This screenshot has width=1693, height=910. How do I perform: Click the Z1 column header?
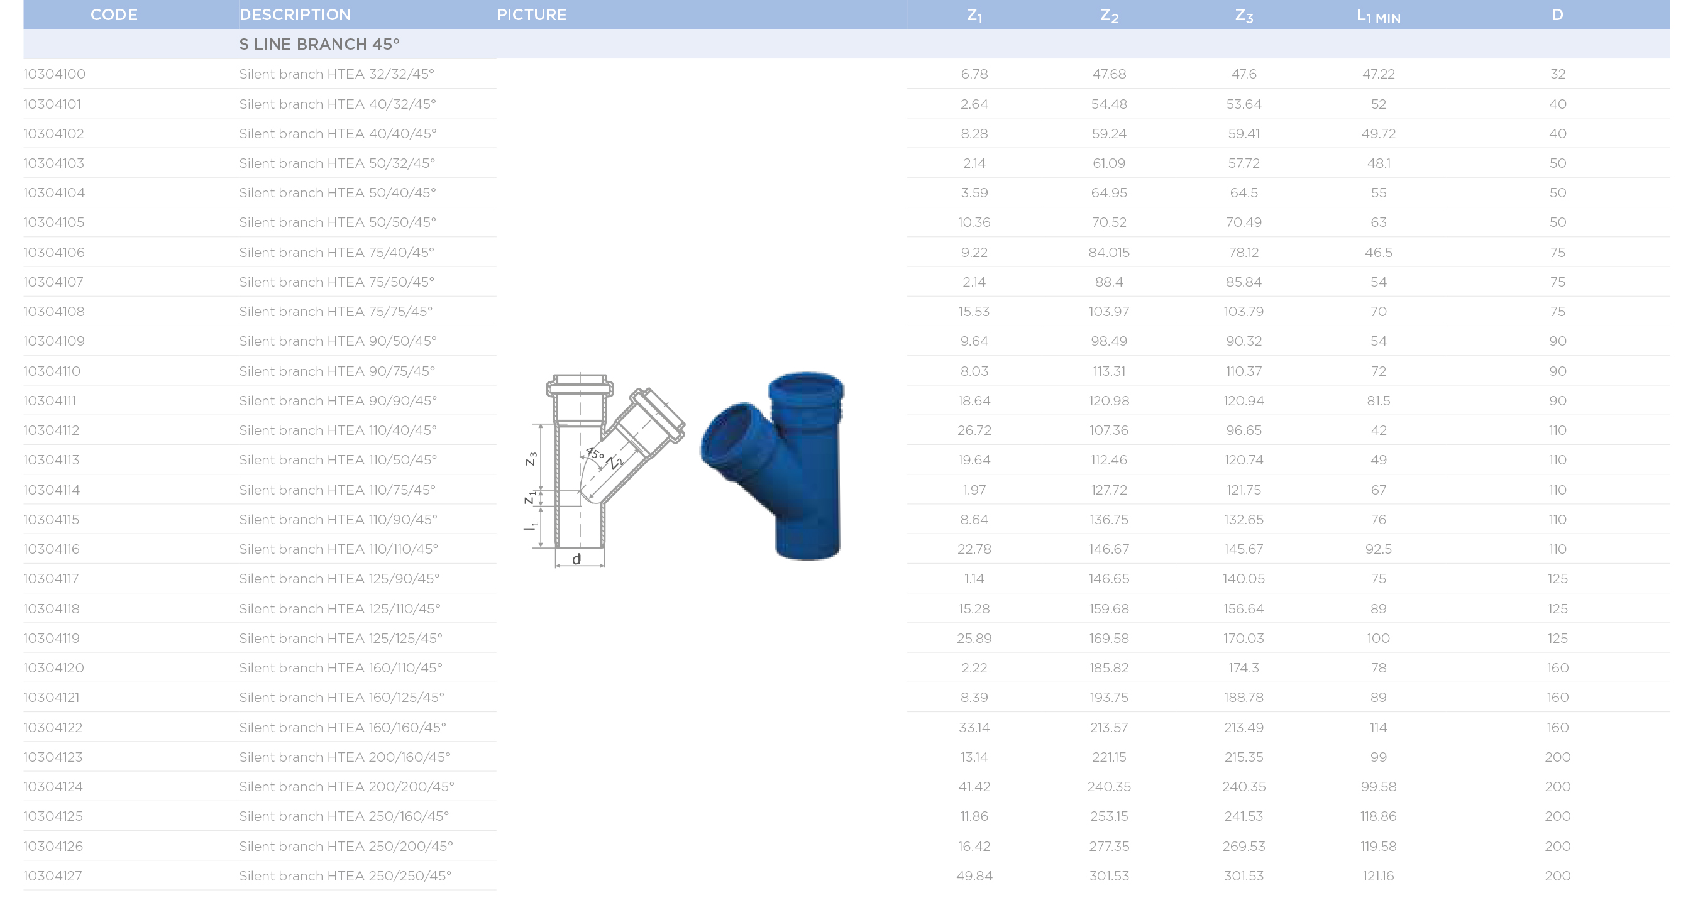[974, 15]
